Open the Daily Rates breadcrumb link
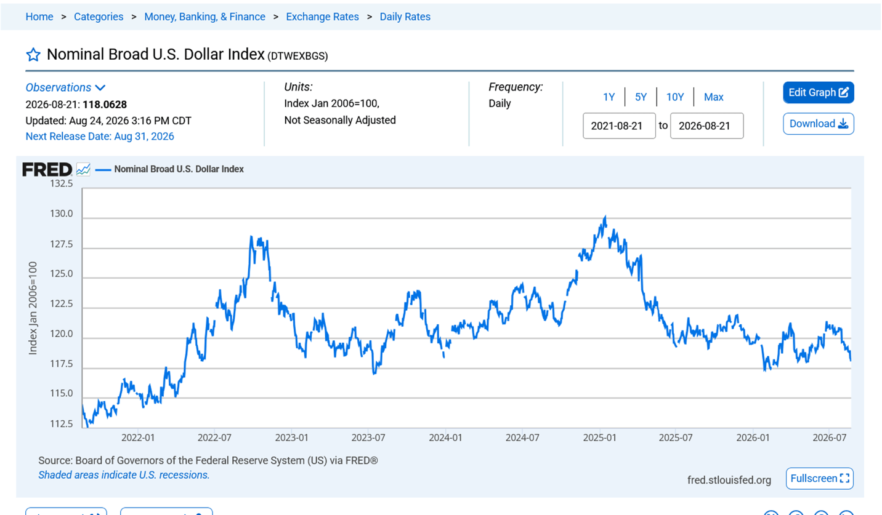 (405, 17)
